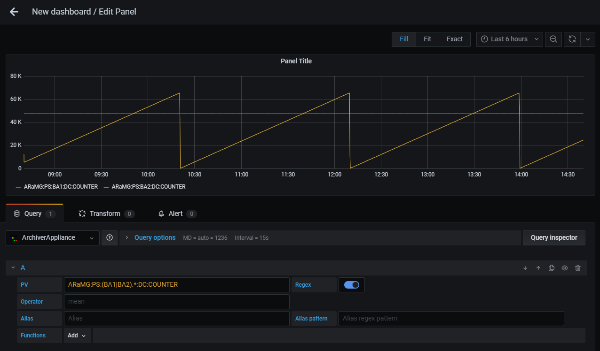
Task: Switch to the Alert tab
Action: (x=176, y=214)
